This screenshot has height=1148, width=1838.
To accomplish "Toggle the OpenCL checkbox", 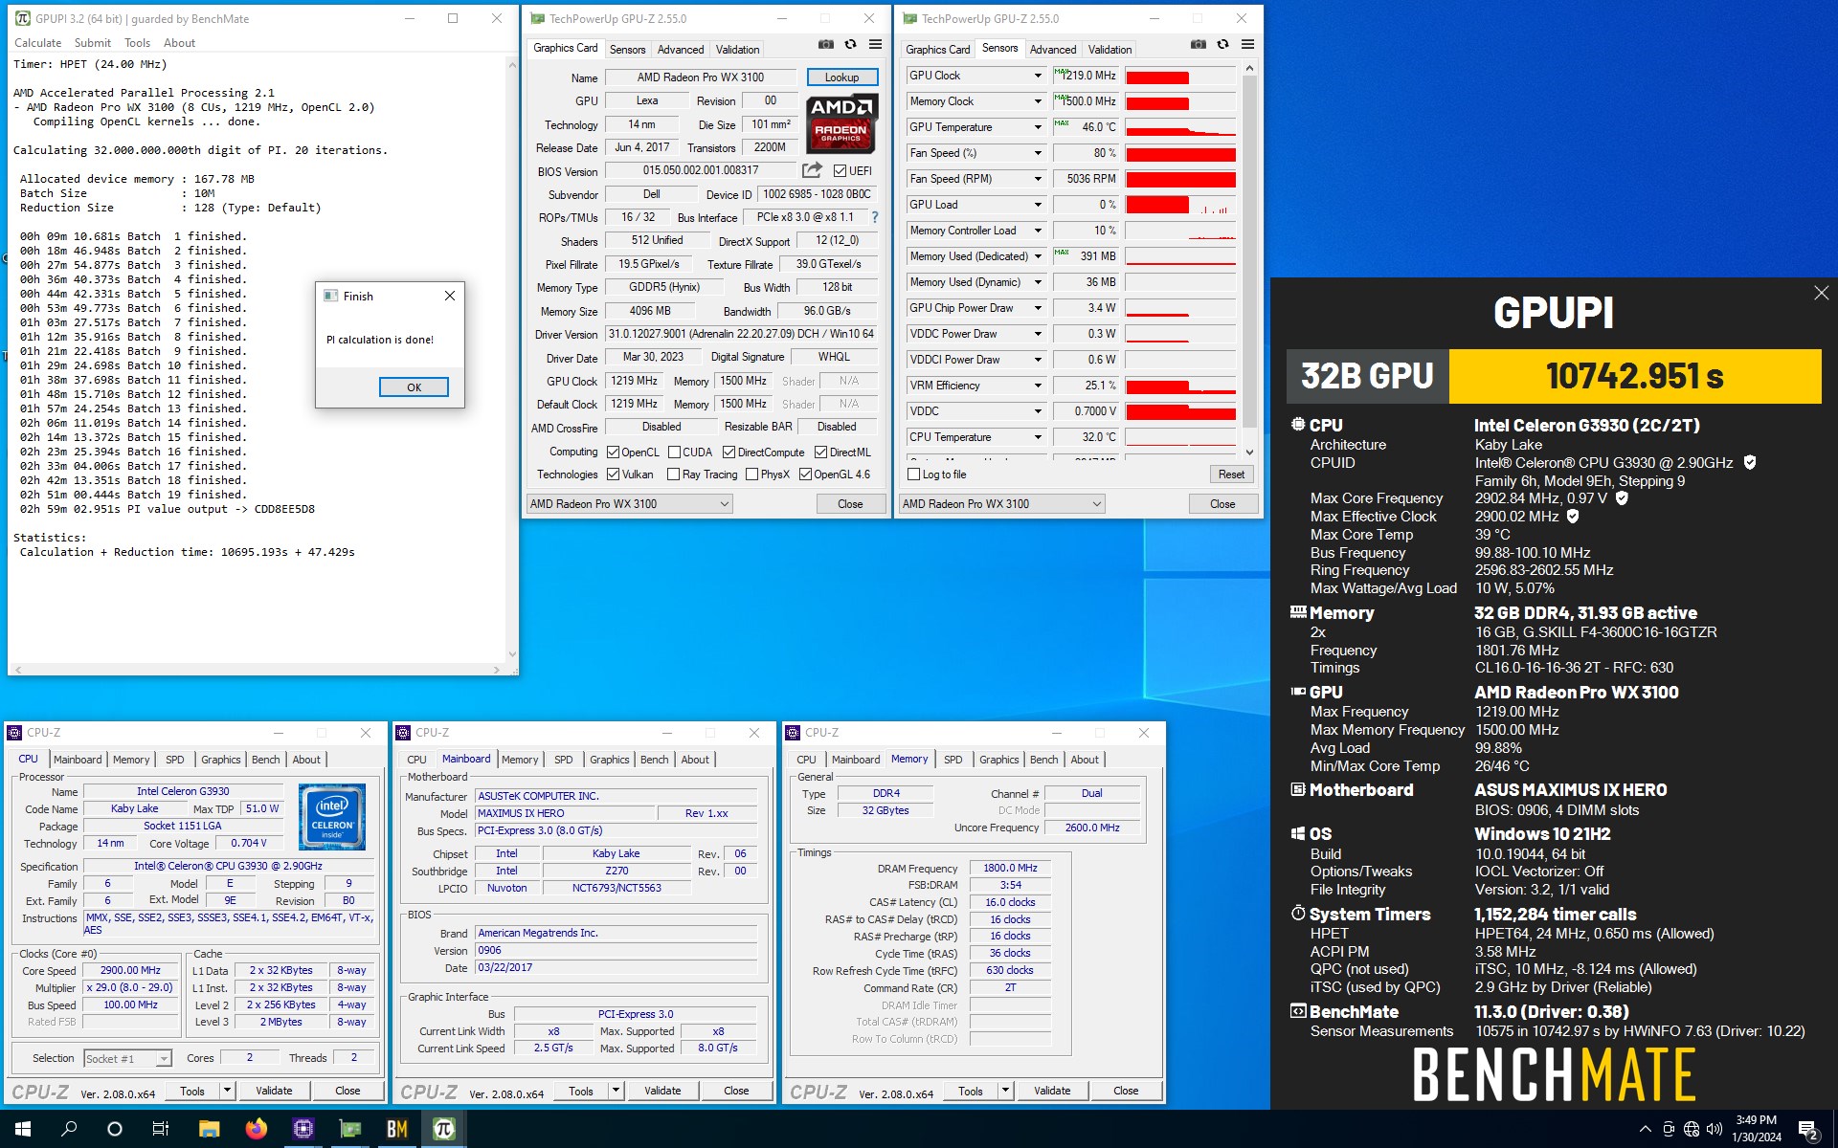I will 613,453.
